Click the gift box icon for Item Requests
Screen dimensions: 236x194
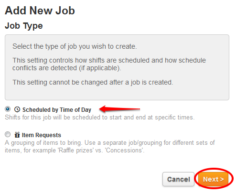pos(17,135)
